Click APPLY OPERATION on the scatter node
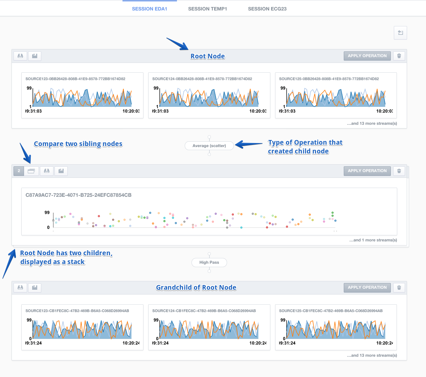426x377 pixels. tap(367, 171)
